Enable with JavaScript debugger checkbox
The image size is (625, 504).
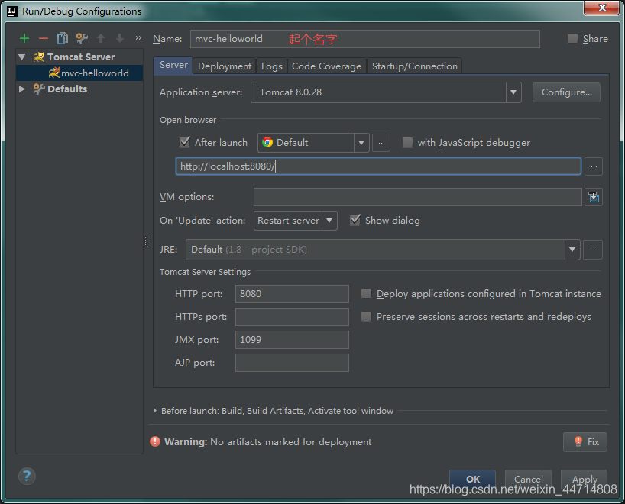(x=407, y=142)
